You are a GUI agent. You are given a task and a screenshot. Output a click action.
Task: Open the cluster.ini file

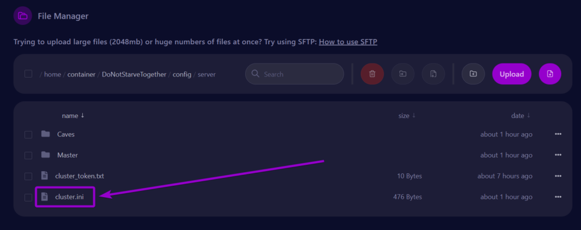click(x=70, y=197)
